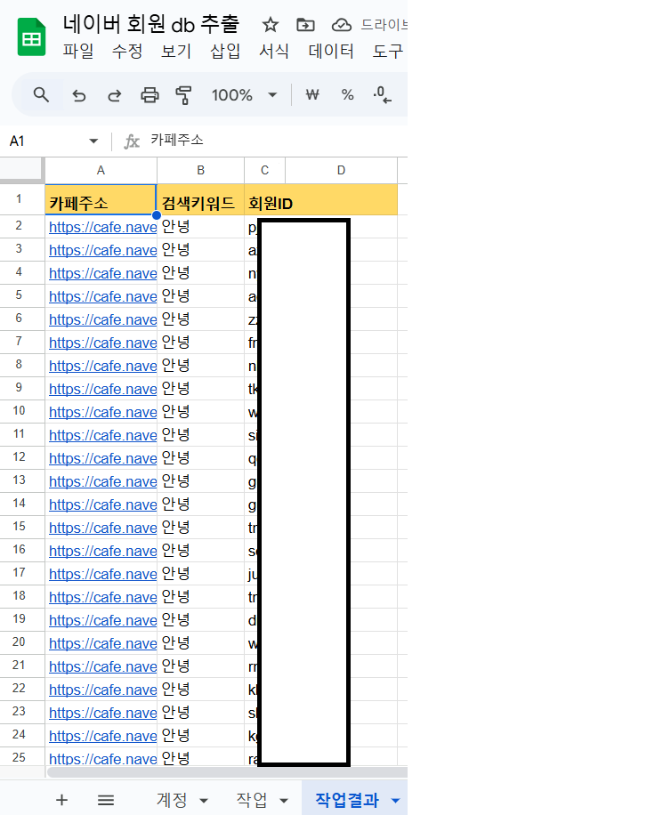Open the search menus magnifier tool
Image resolution: width=671 pixels, height=815 pixels.
coord(41,95)
